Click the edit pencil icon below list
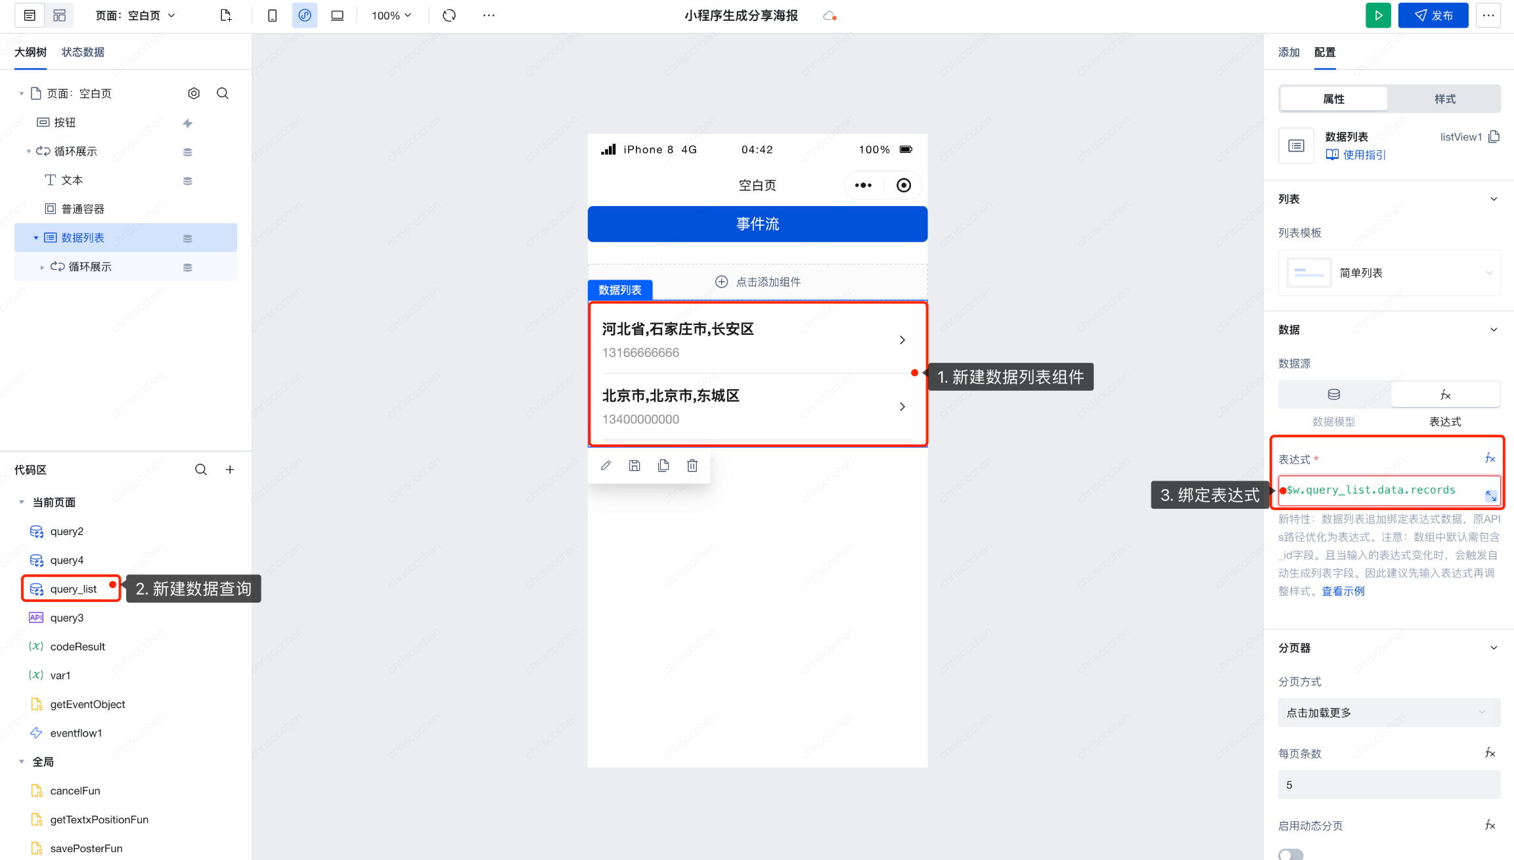 click(x=606, y=465)
